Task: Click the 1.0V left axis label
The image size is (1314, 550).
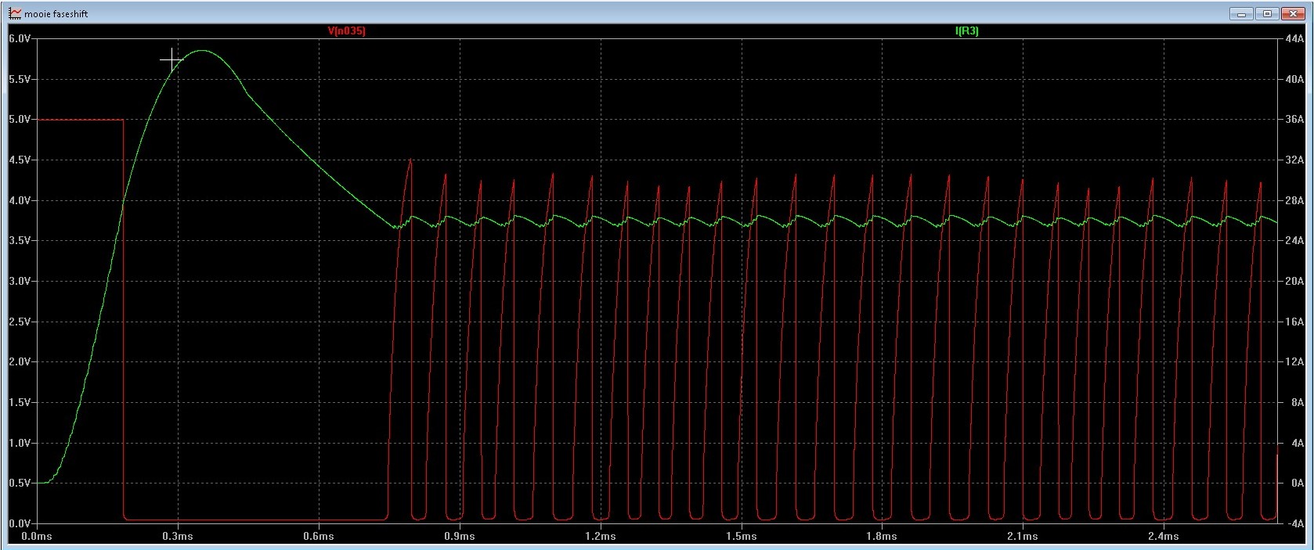Action: click(x=20, y=443)
